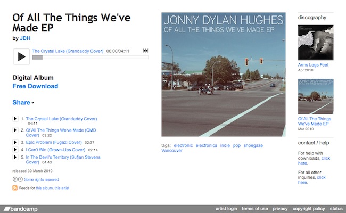Play track 4 I Can't Win
The image size is (346, 213).
point(15,150)
